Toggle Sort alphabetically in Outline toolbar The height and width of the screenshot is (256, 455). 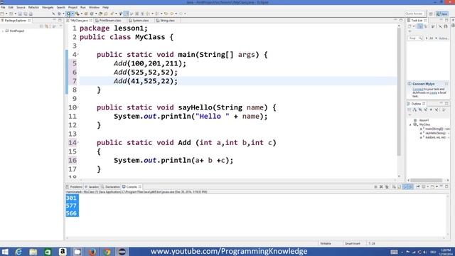(414, 110)
